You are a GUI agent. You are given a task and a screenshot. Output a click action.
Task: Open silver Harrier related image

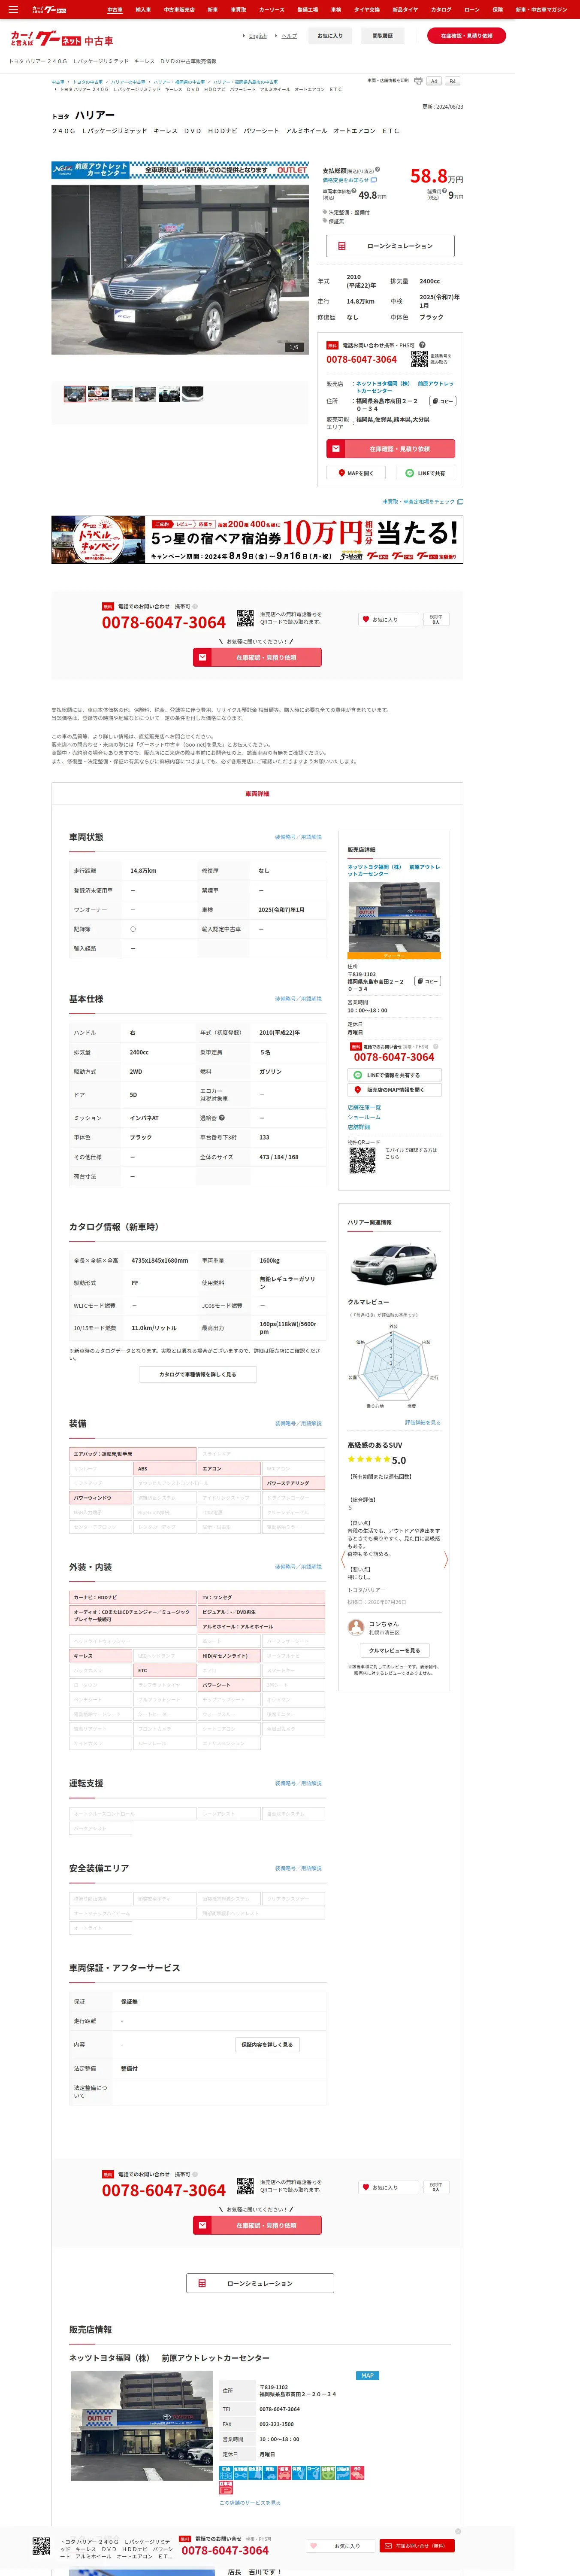(x=394, y=1263)
